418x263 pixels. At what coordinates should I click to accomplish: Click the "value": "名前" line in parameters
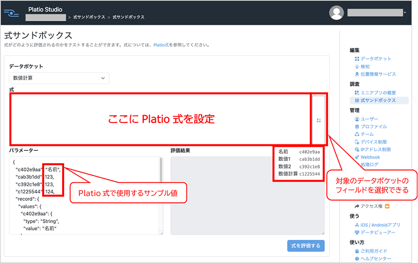[x=40, y=229]
